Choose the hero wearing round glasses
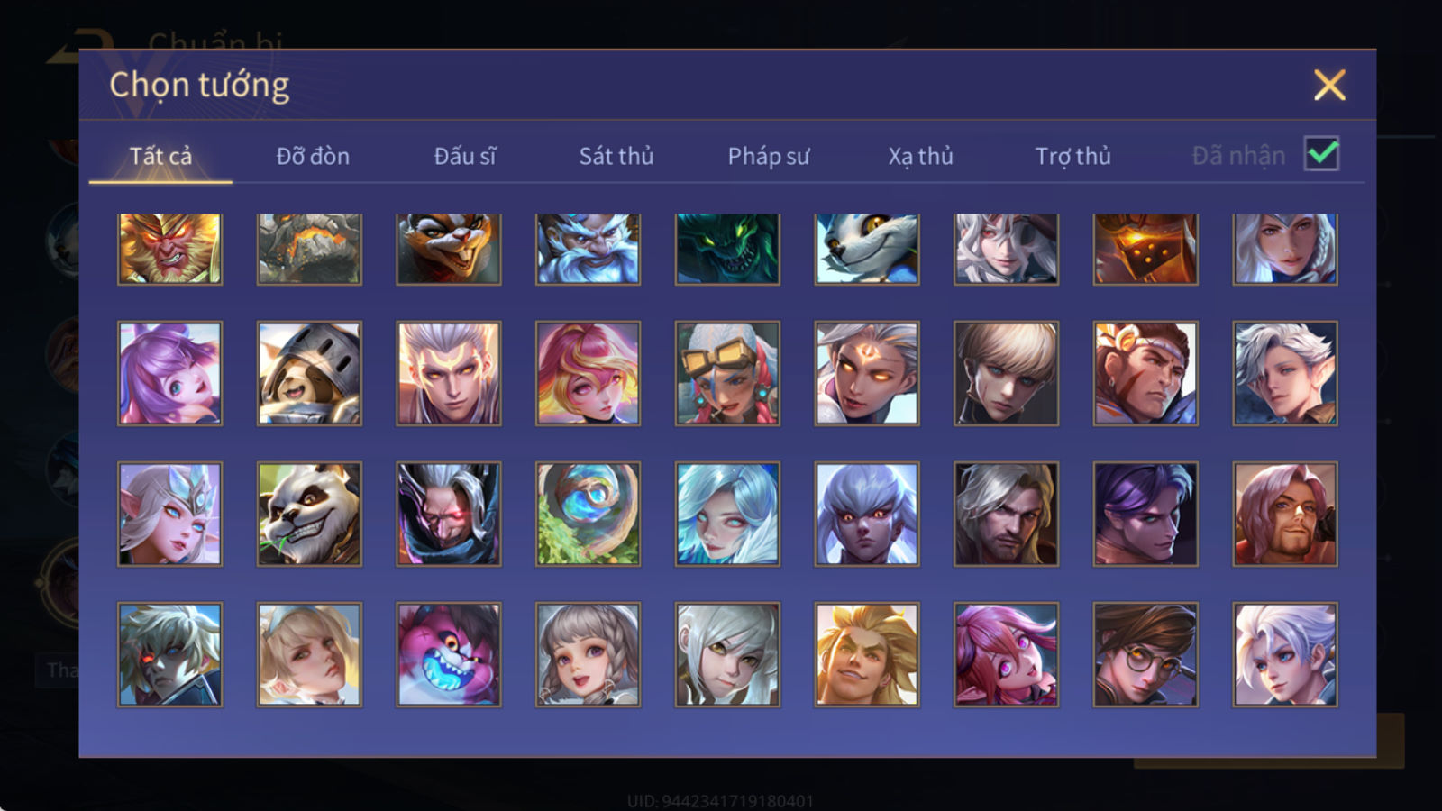1442x811 pixels. 1145,654
